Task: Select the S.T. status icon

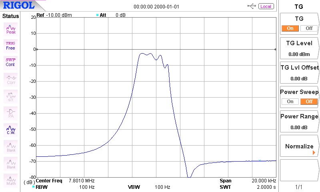Action: [11, 96]
